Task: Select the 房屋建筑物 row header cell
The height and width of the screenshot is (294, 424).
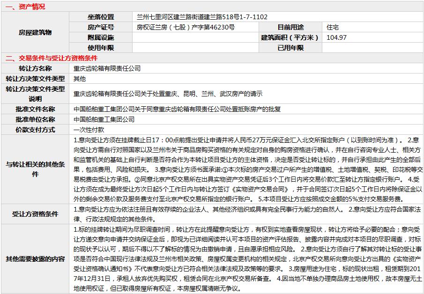Action: pos(35,32)
